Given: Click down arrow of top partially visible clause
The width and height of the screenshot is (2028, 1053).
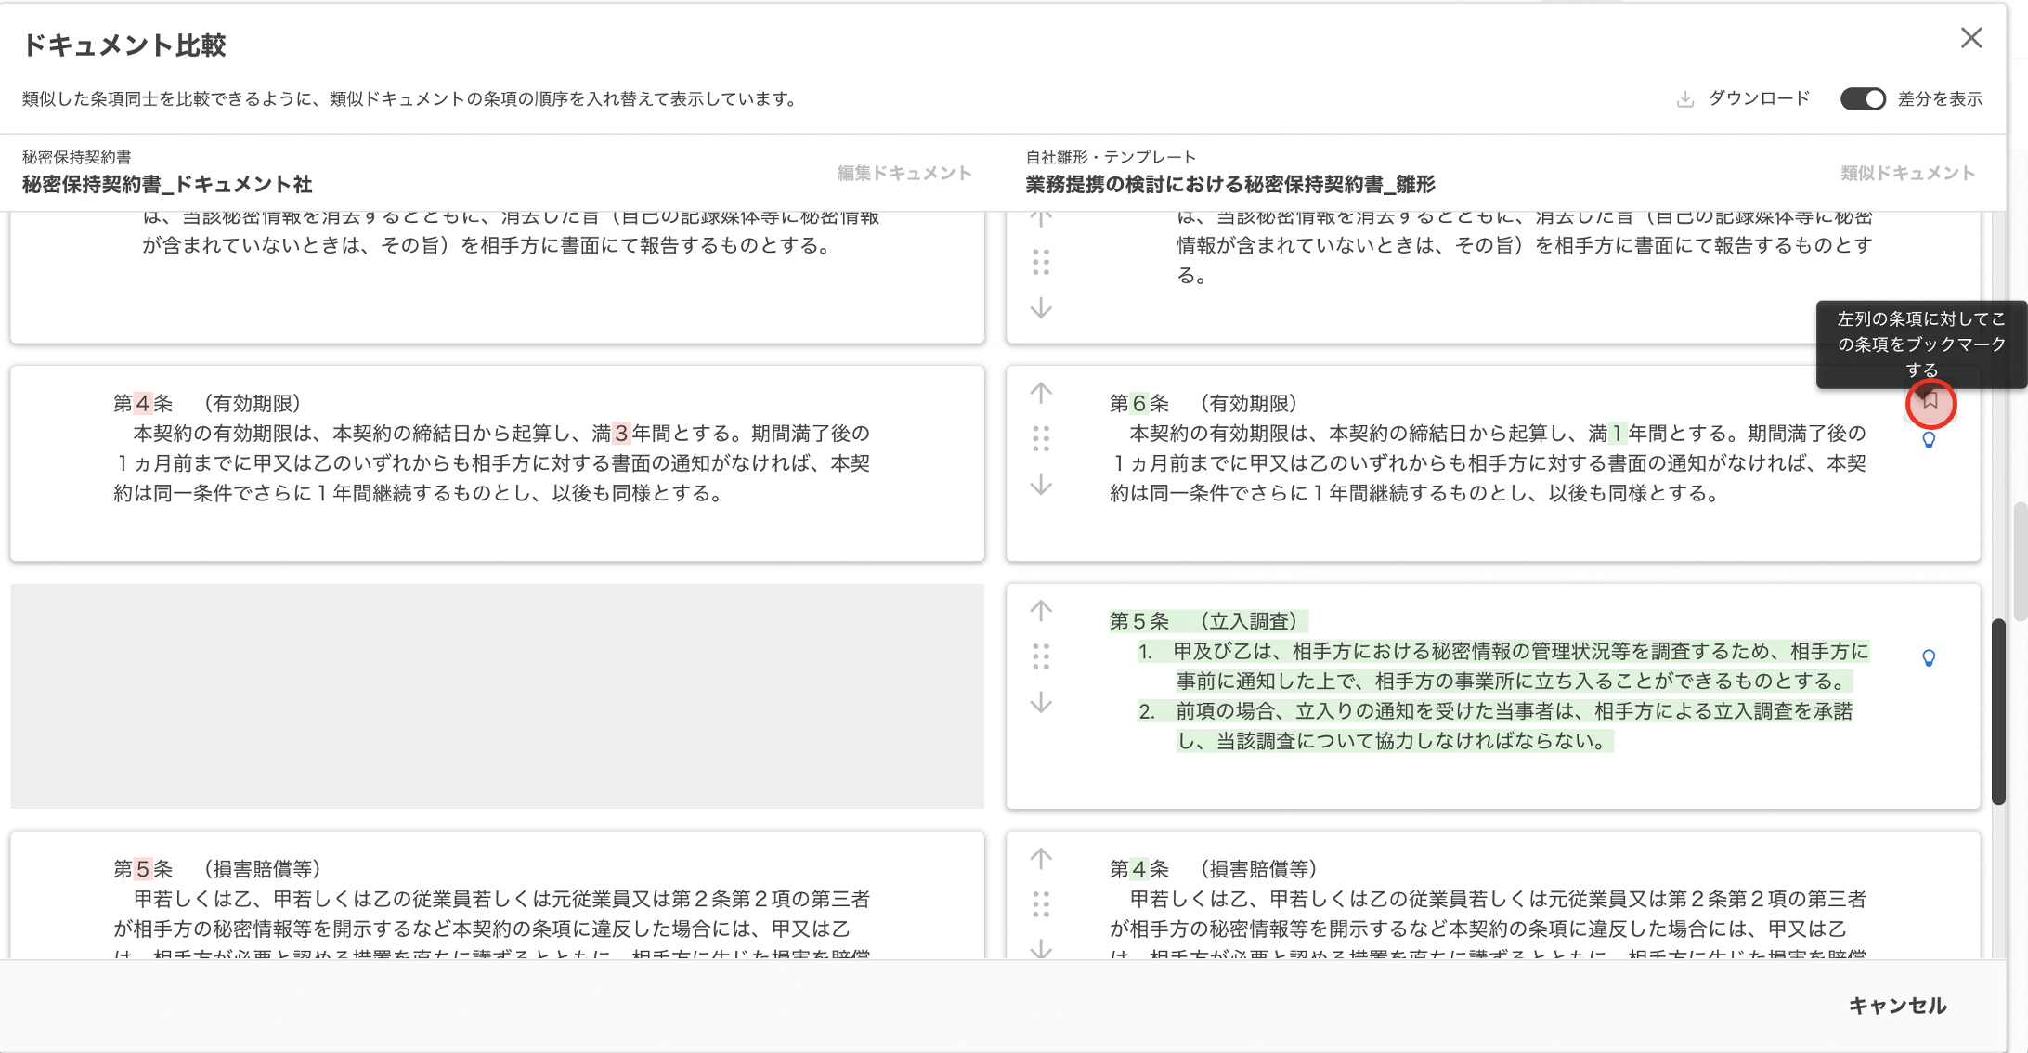Looking at the screenshot, I should click(1041, 308).
